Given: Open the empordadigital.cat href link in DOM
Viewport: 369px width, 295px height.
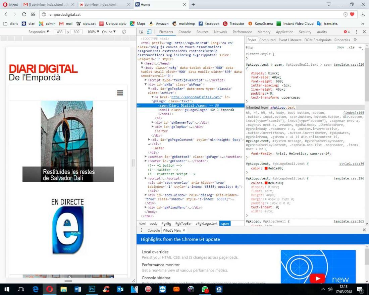Looking at the screenshot, I should (x=197, y=97).
